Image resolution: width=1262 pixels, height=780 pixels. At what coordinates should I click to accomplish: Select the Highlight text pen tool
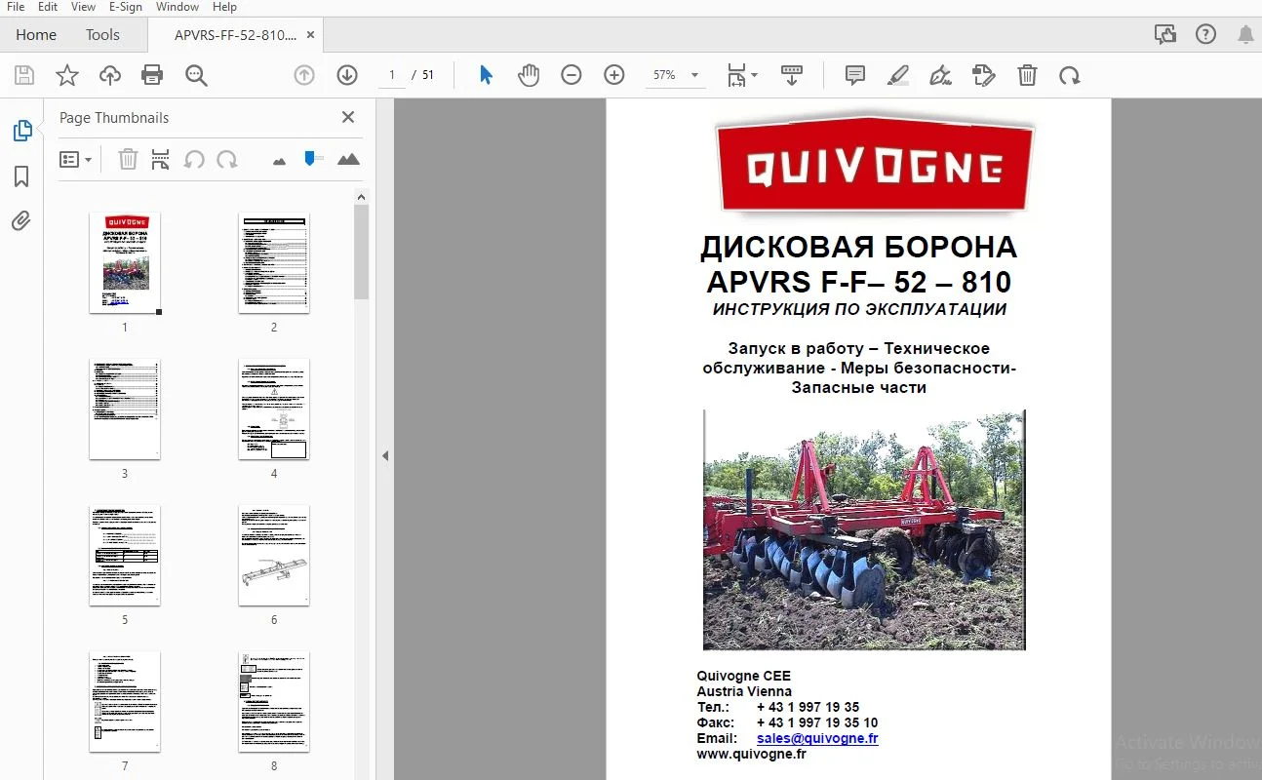coord(898,75)
